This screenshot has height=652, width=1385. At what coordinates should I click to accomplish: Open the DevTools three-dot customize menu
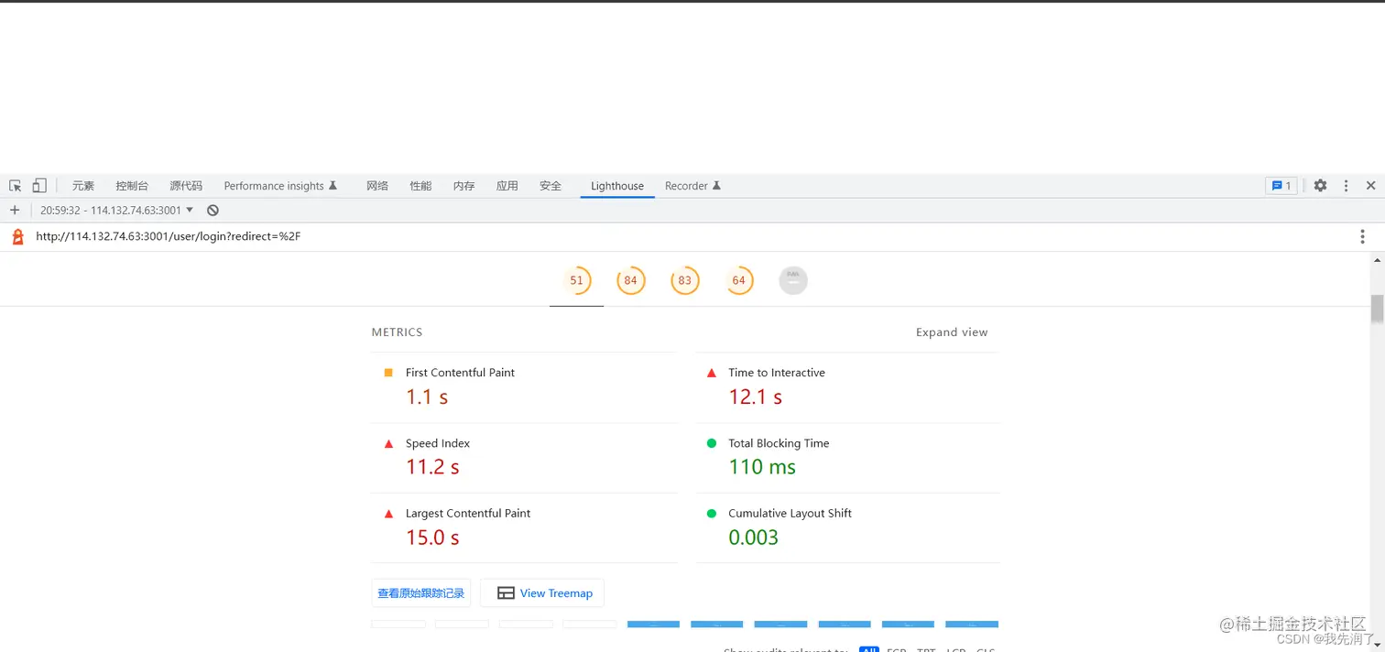pos(1346,186)
